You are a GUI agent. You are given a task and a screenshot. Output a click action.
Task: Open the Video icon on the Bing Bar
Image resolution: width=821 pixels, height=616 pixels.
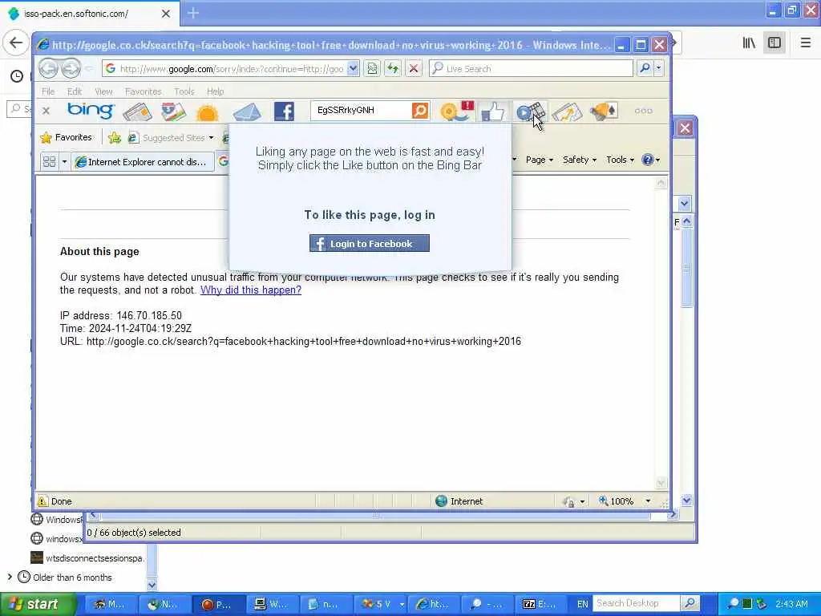coord(529,111)
